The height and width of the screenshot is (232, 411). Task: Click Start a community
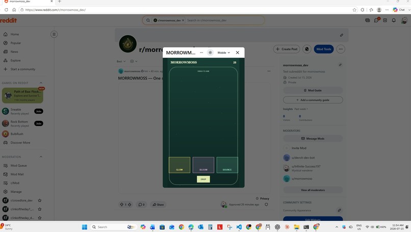tap(23, 69)
